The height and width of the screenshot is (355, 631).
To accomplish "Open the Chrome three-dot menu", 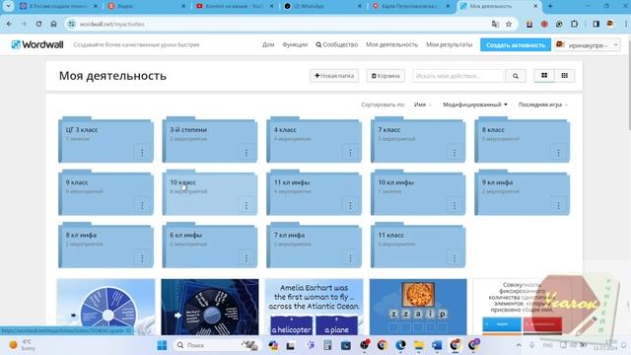I will (x=626, y=24).
